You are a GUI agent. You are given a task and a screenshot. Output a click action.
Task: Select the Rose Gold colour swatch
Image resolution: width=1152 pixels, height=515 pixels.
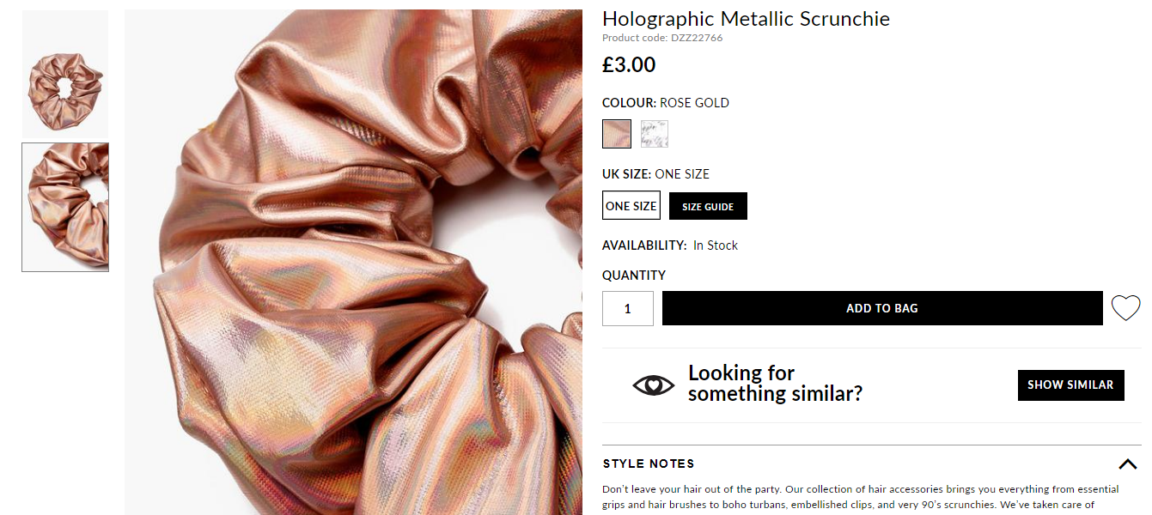[x=617, y=134]
